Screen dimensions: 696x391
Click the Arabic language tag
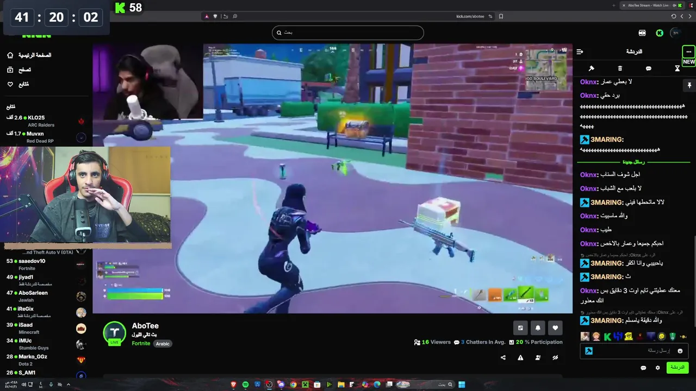coord(163,344)
